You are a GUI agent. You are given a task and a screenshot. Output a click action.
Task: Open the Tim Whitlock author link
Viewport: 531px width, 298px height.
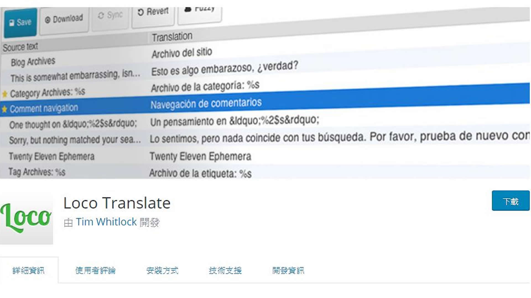106,222
